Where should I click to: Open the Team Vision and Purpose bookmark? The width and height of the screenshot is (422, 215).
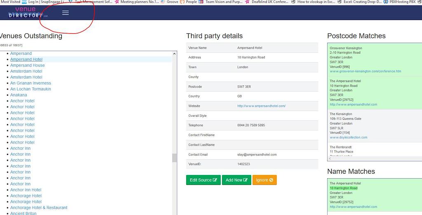221,2
